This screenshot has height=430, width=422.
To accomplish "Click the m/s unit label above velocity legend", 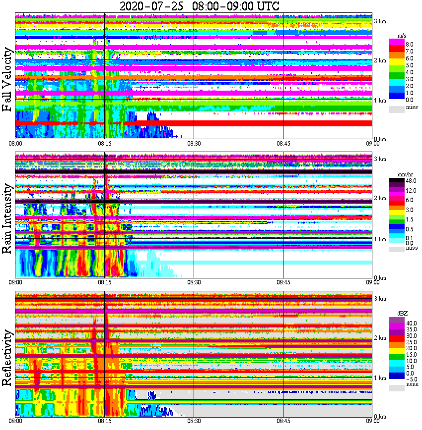I will pyautogui.click(x=402, y=36).
